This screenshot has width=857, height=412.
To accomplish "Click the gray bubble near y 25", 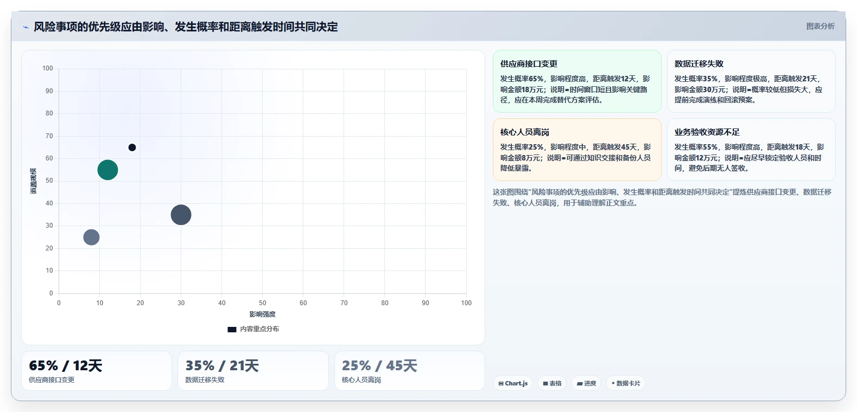I will [x=91, y=237].
